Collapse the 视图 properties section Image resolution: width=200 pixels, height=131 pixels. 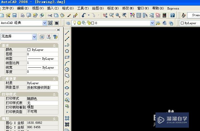click(54, 119)
